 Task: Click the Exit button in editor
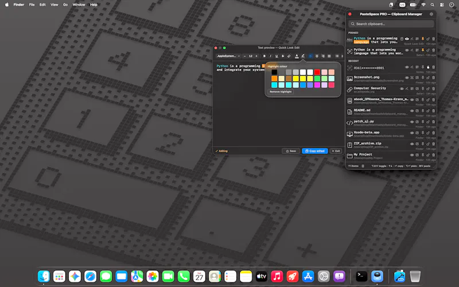(336, 151)
